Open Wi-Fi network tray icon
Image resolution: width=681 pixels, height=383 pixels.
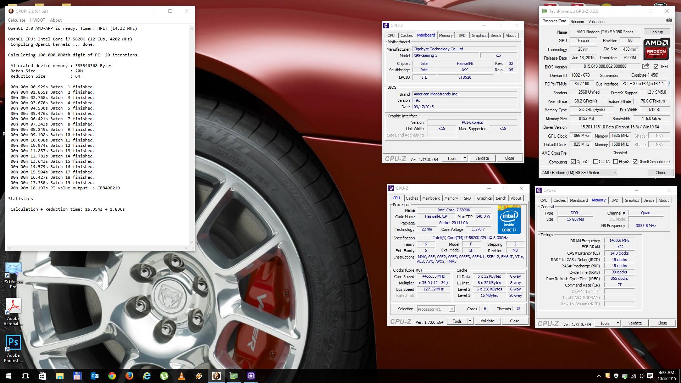[633, 376]
